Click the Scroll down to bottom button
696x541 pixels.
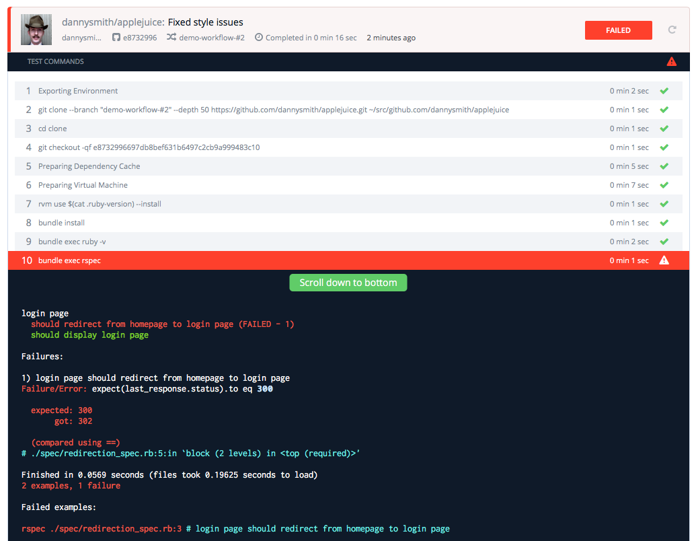pos(348,283)
